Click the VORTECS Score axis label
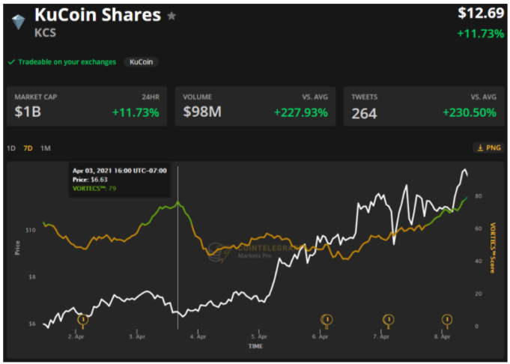Image resolution: width=510 pixels, height=364 pixels. click(493, 248)
